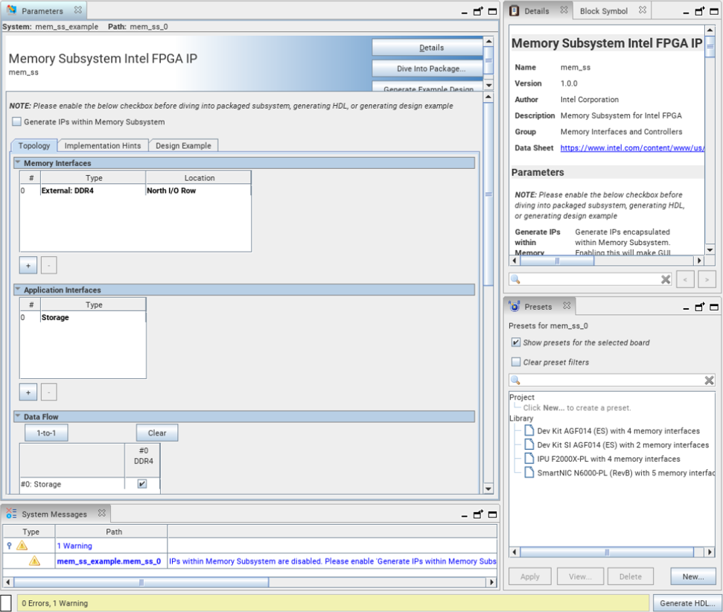Uncheck Storage to DDR4 data flow checkbox
Viewport: 723px width, 612px height.
pos(142,484)
